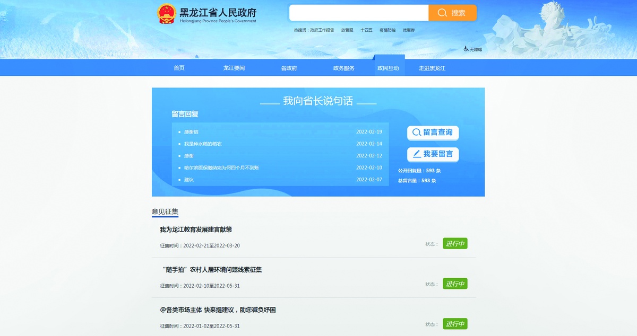
Task: Click 征集时间 2022-01-02至2022-05-31 text
Action: [200, 326]
